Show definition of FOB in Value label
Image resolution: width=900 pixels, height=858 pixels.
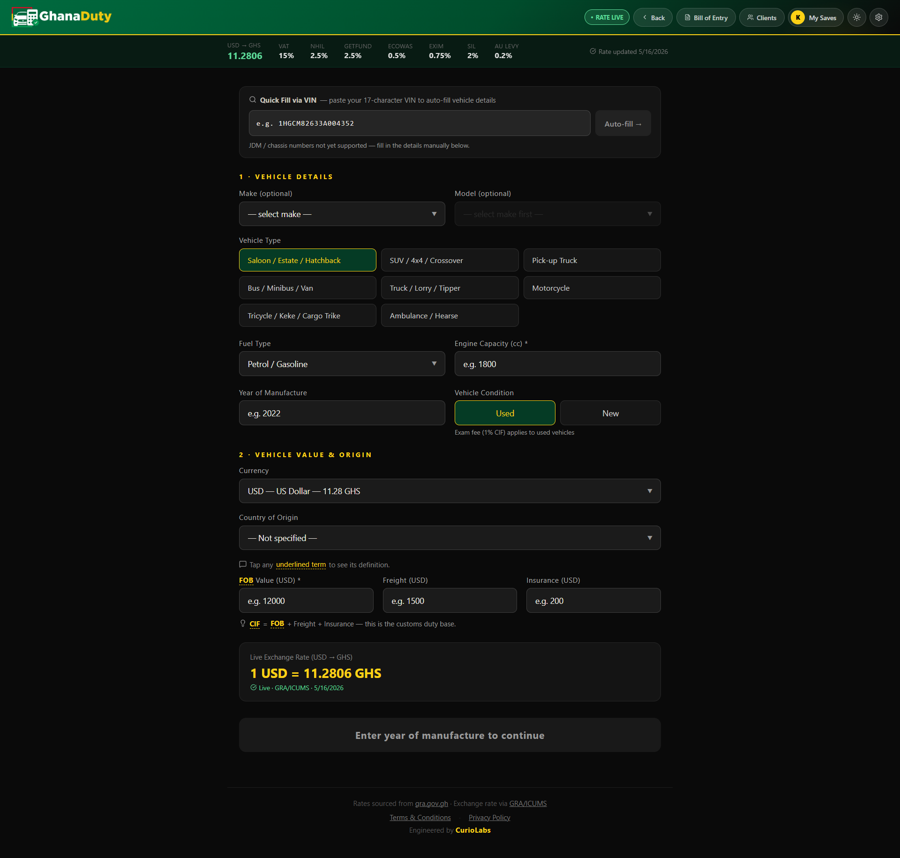tap(246, 580)
